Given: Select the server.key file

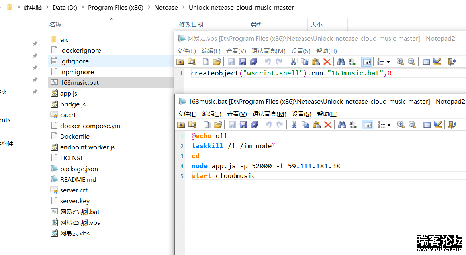Looking at the screenshot, I should [74, 201].
